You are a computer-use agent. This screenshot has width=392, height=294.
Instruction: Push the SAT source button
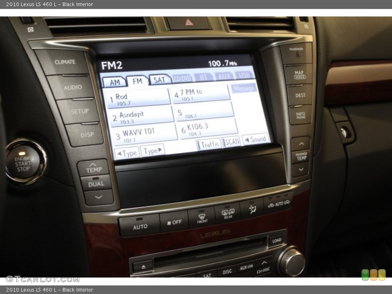coord(207,274)
